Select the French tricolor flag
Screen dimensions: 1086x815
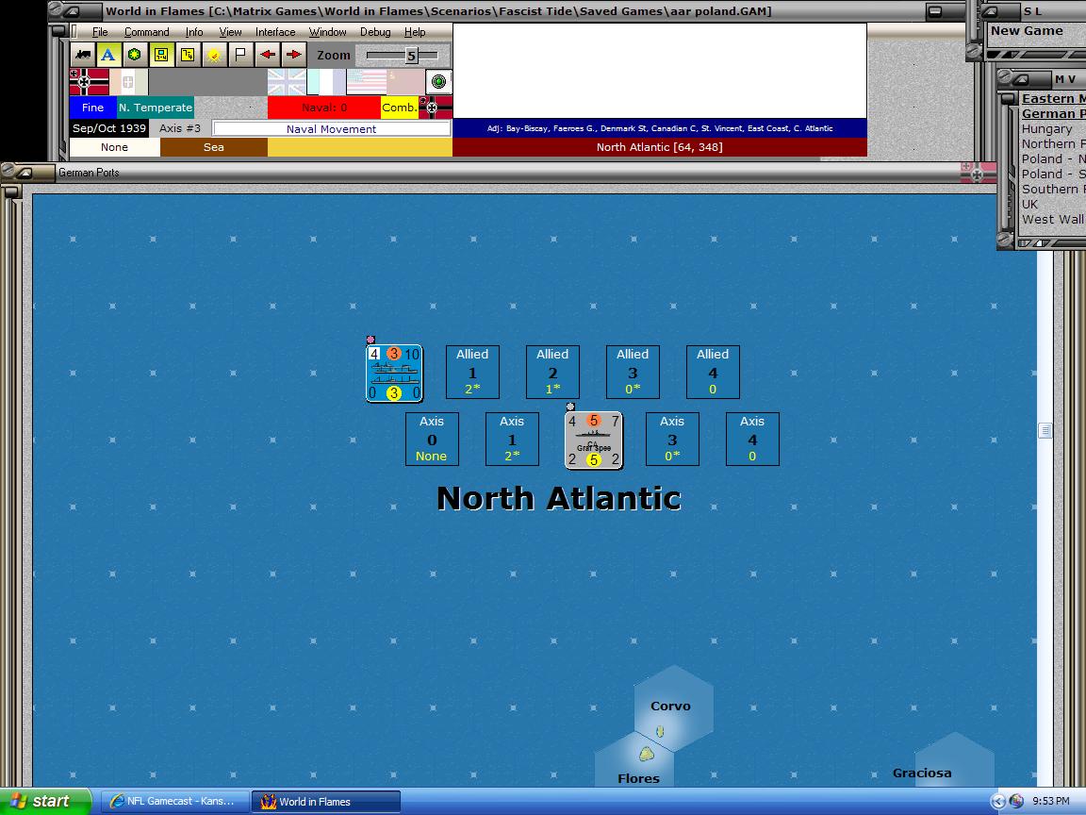pos(326,82)
